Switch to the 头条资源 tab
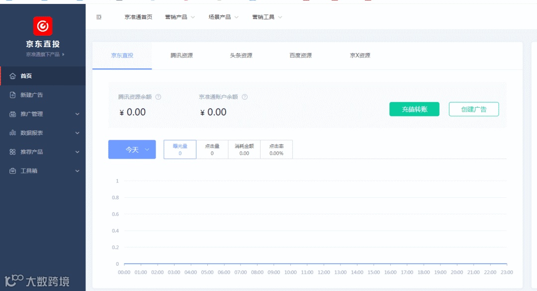This screenshot has width=537, height=291. (x=241, y=56)
